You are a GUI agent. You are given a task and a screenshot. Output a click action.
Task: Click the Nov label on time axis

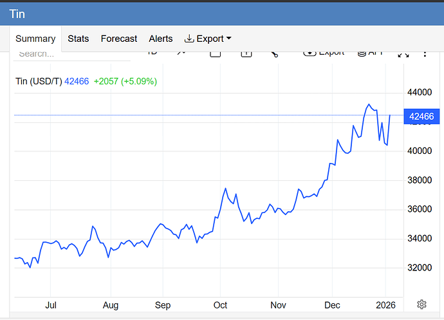coord(278,305)
